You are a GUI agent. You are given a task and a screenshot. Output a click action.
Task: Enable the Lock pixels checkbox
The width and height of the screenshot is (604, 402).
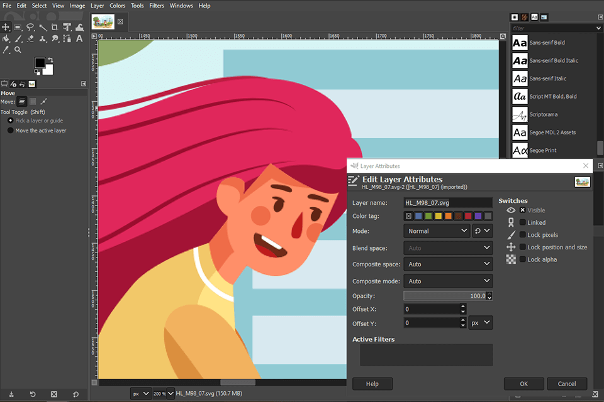point(522,235)
